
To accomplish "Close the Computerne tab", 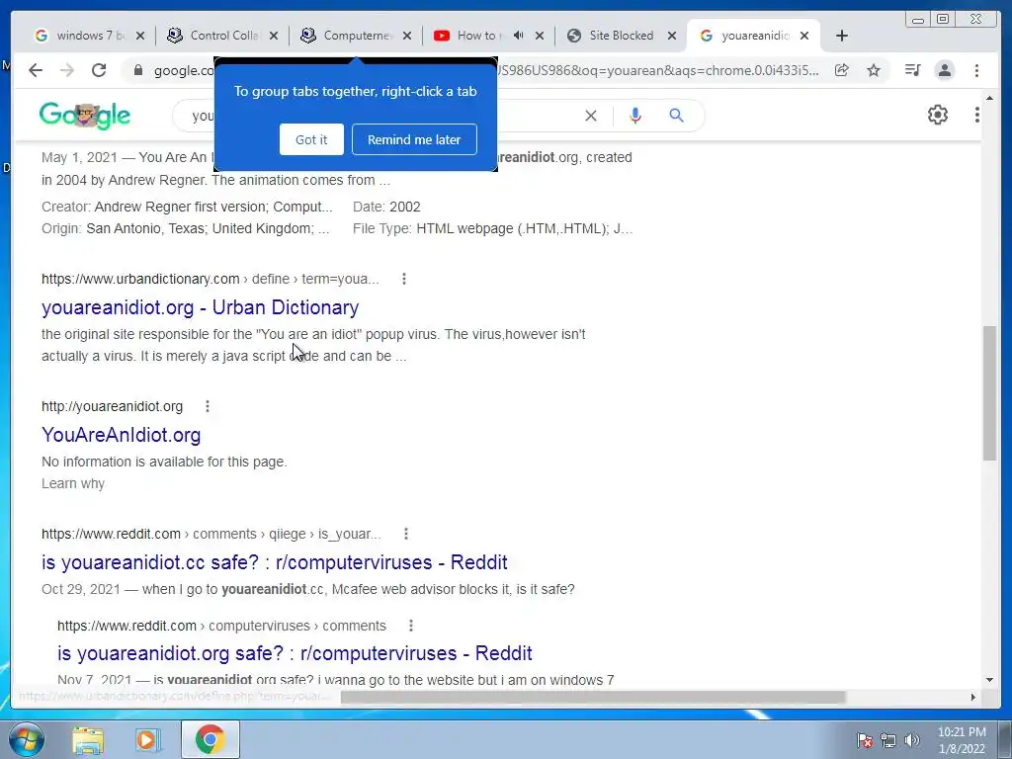I will click(x=406, y=36).
